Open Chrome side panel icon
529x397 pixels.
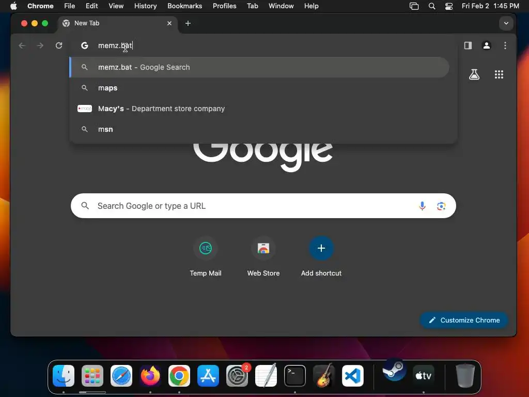tap(468, 45)
